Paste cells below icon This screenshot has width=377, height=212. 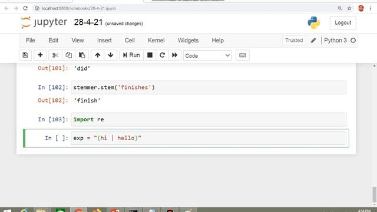(82, 55)
